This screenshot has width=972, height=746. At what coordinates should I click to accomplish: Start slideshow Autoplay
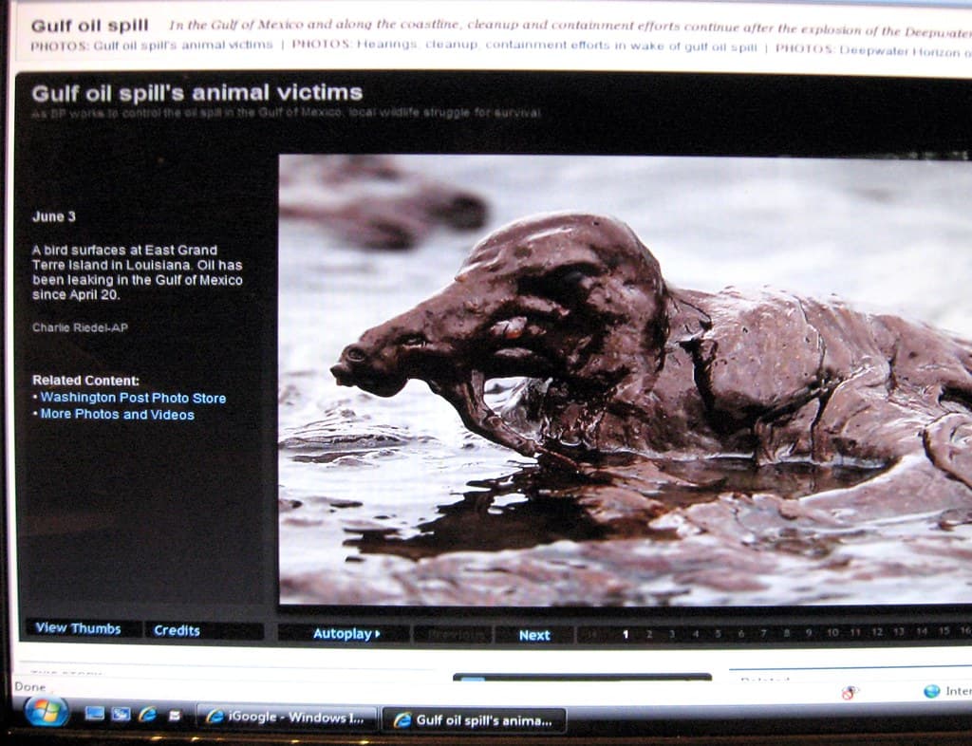coord(345,633)
